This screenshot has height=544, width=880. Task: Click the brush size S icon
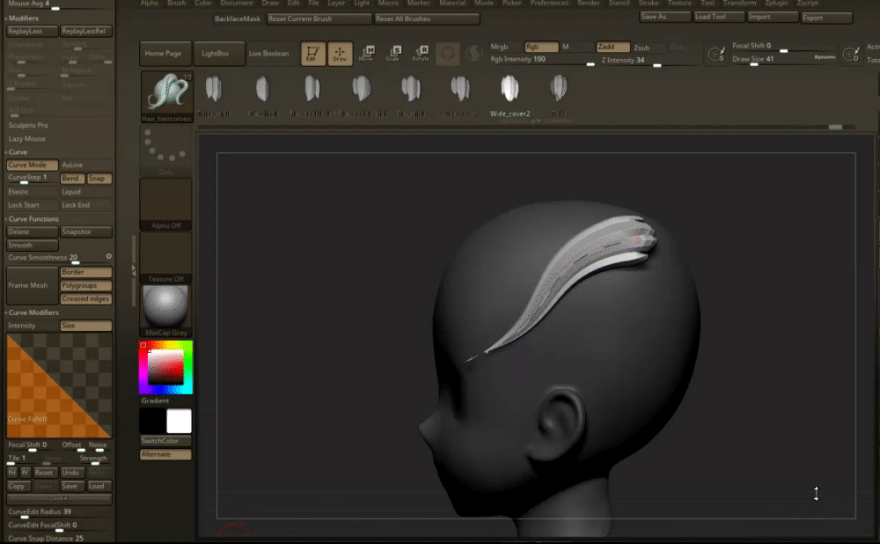(716, 54)
